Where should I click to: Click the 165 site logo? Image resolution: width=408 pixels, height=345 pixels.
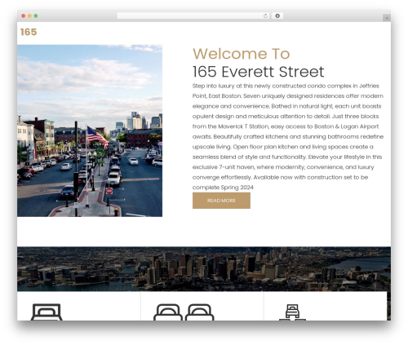[x=29, y=32]
